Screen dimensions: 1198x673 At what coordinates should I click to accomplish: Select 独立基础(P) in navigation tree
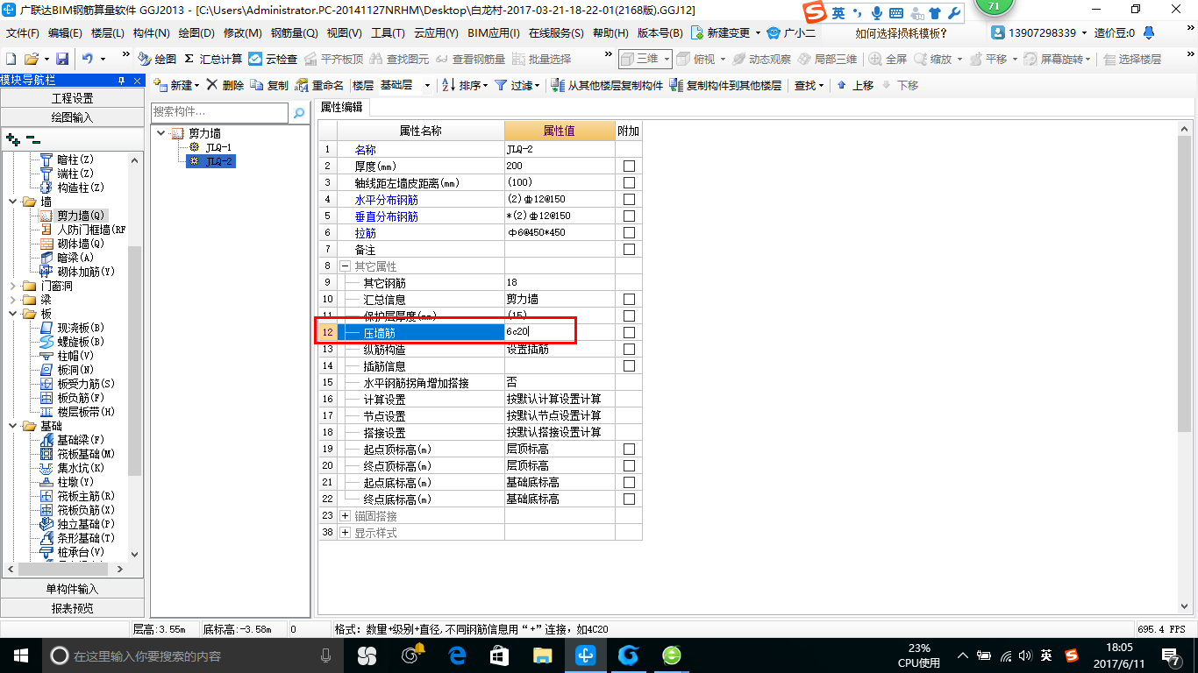point(77,524)
